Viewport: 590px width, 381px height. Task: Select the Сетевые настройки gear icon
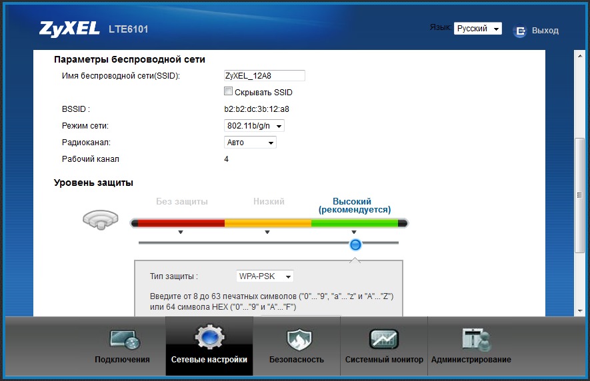point(209,337)
